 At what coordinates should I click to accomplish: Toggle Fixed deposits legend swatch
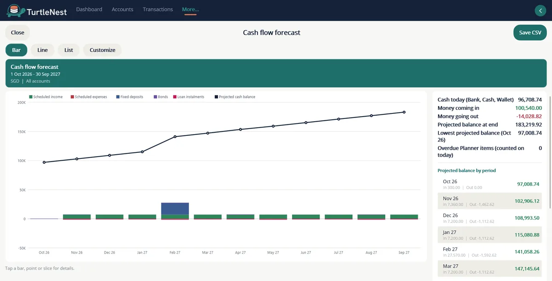click(118, 97)
